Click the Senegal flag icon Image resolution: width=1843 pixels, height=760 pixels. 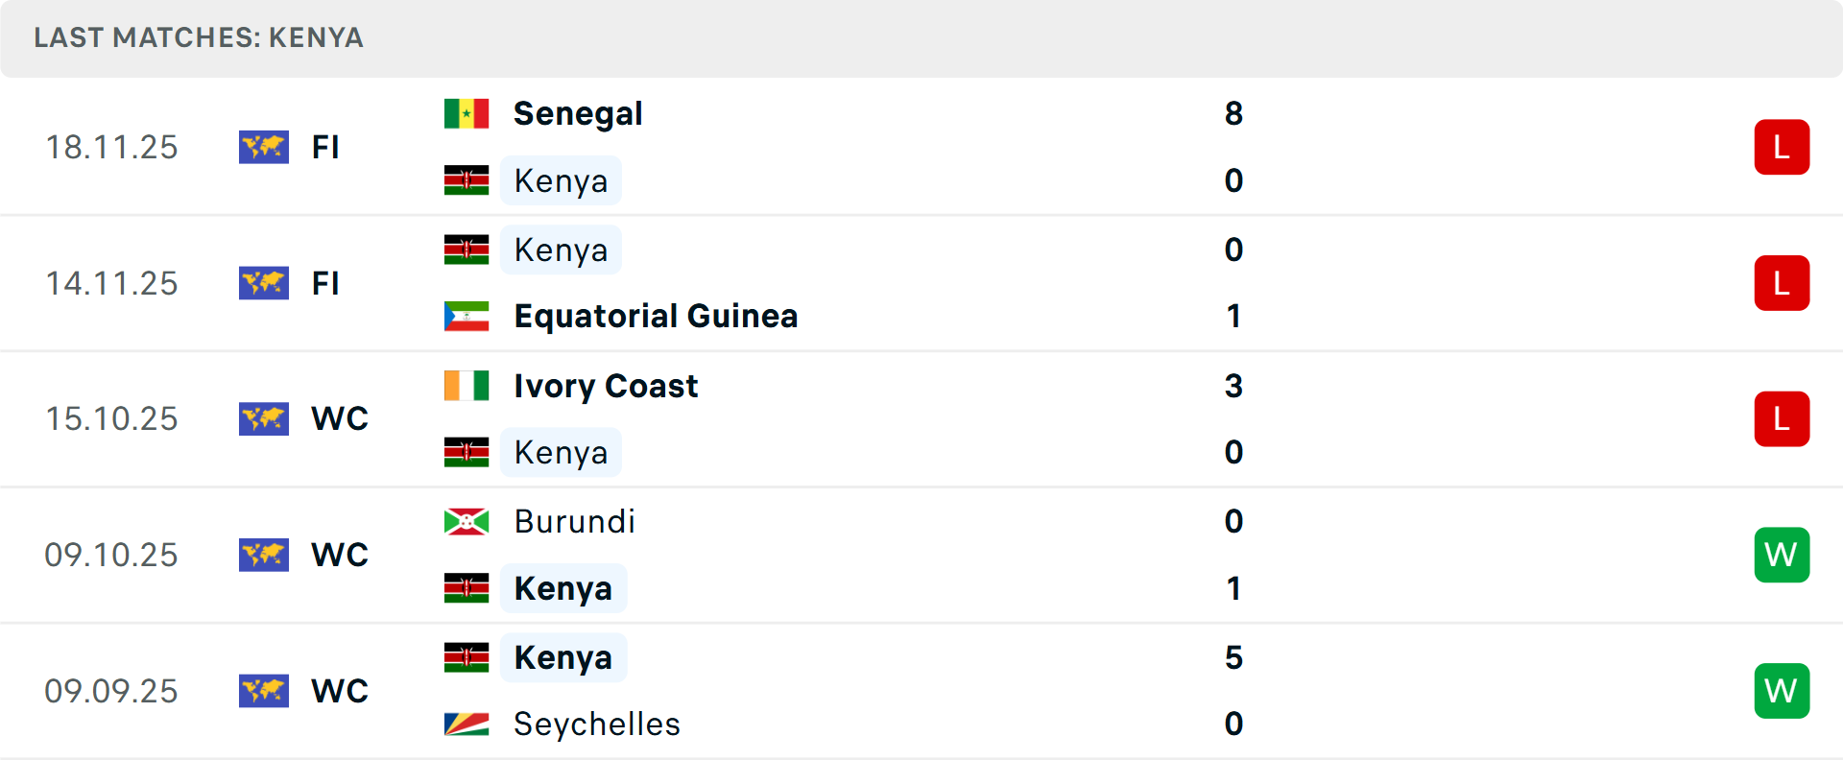click(x=467, y=113)
